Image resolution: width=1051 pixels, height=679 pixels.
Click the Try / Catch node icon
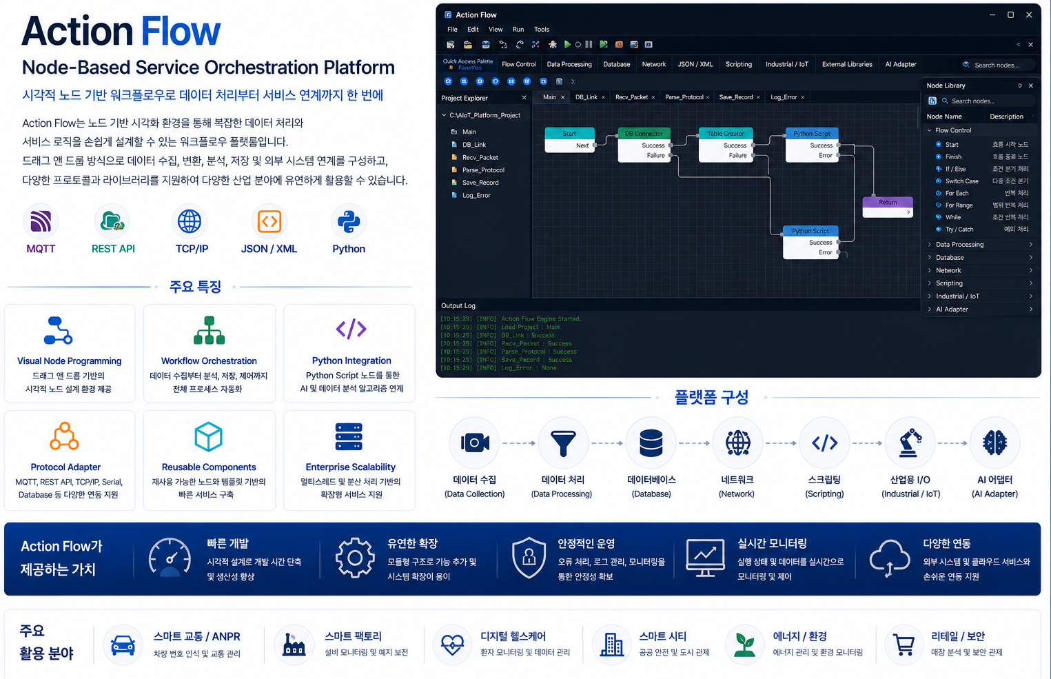939,230
